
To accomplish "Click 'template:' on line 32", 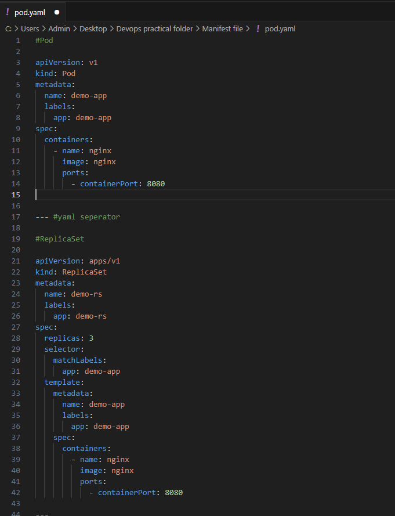I will point(64,383).
